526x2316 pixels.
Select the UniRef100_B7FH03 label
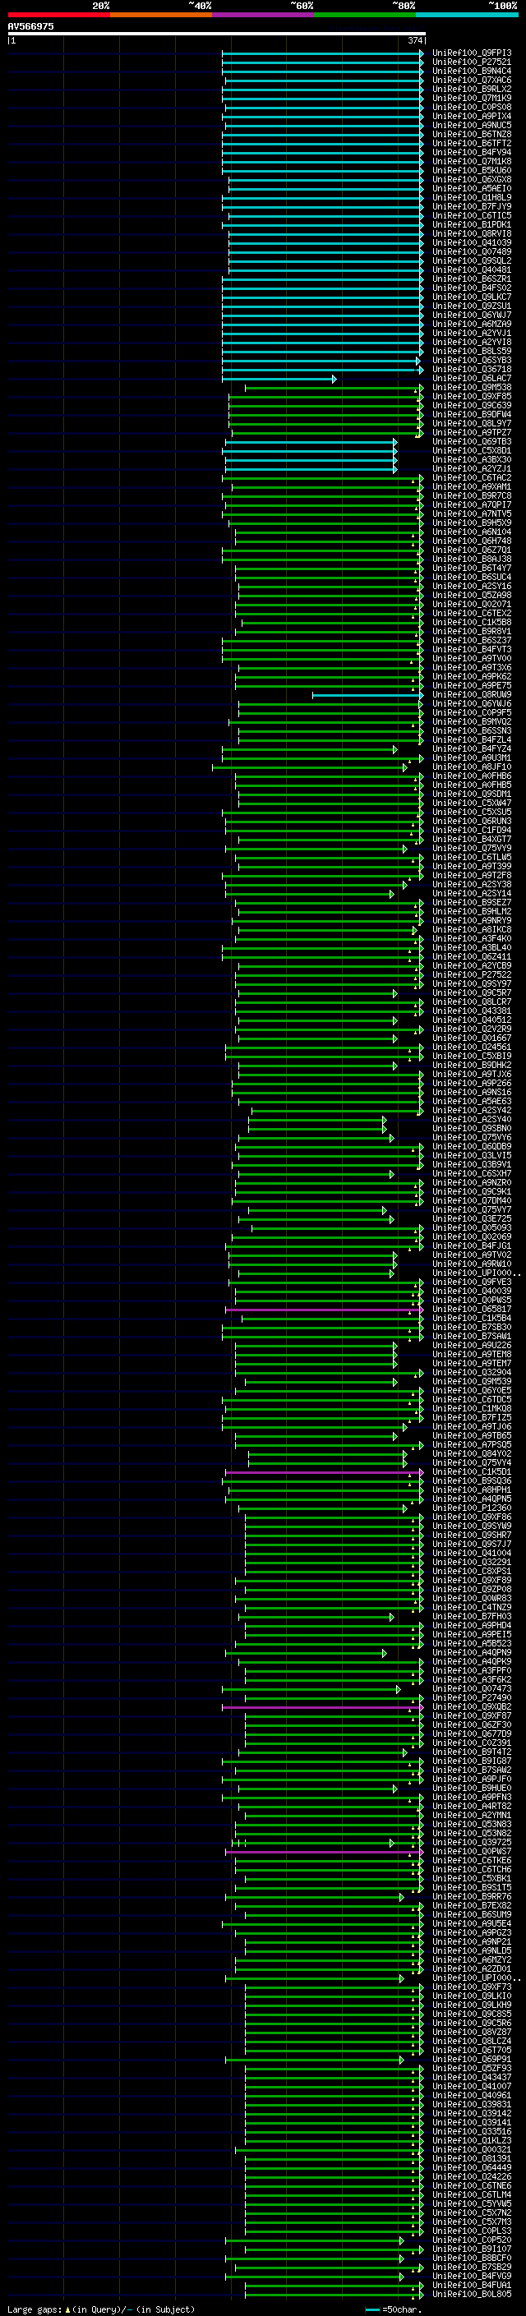471,1617
